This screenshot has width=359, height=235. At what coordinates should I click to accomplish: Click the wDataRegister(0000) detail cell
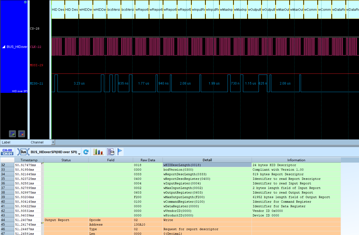coord(207,206)
